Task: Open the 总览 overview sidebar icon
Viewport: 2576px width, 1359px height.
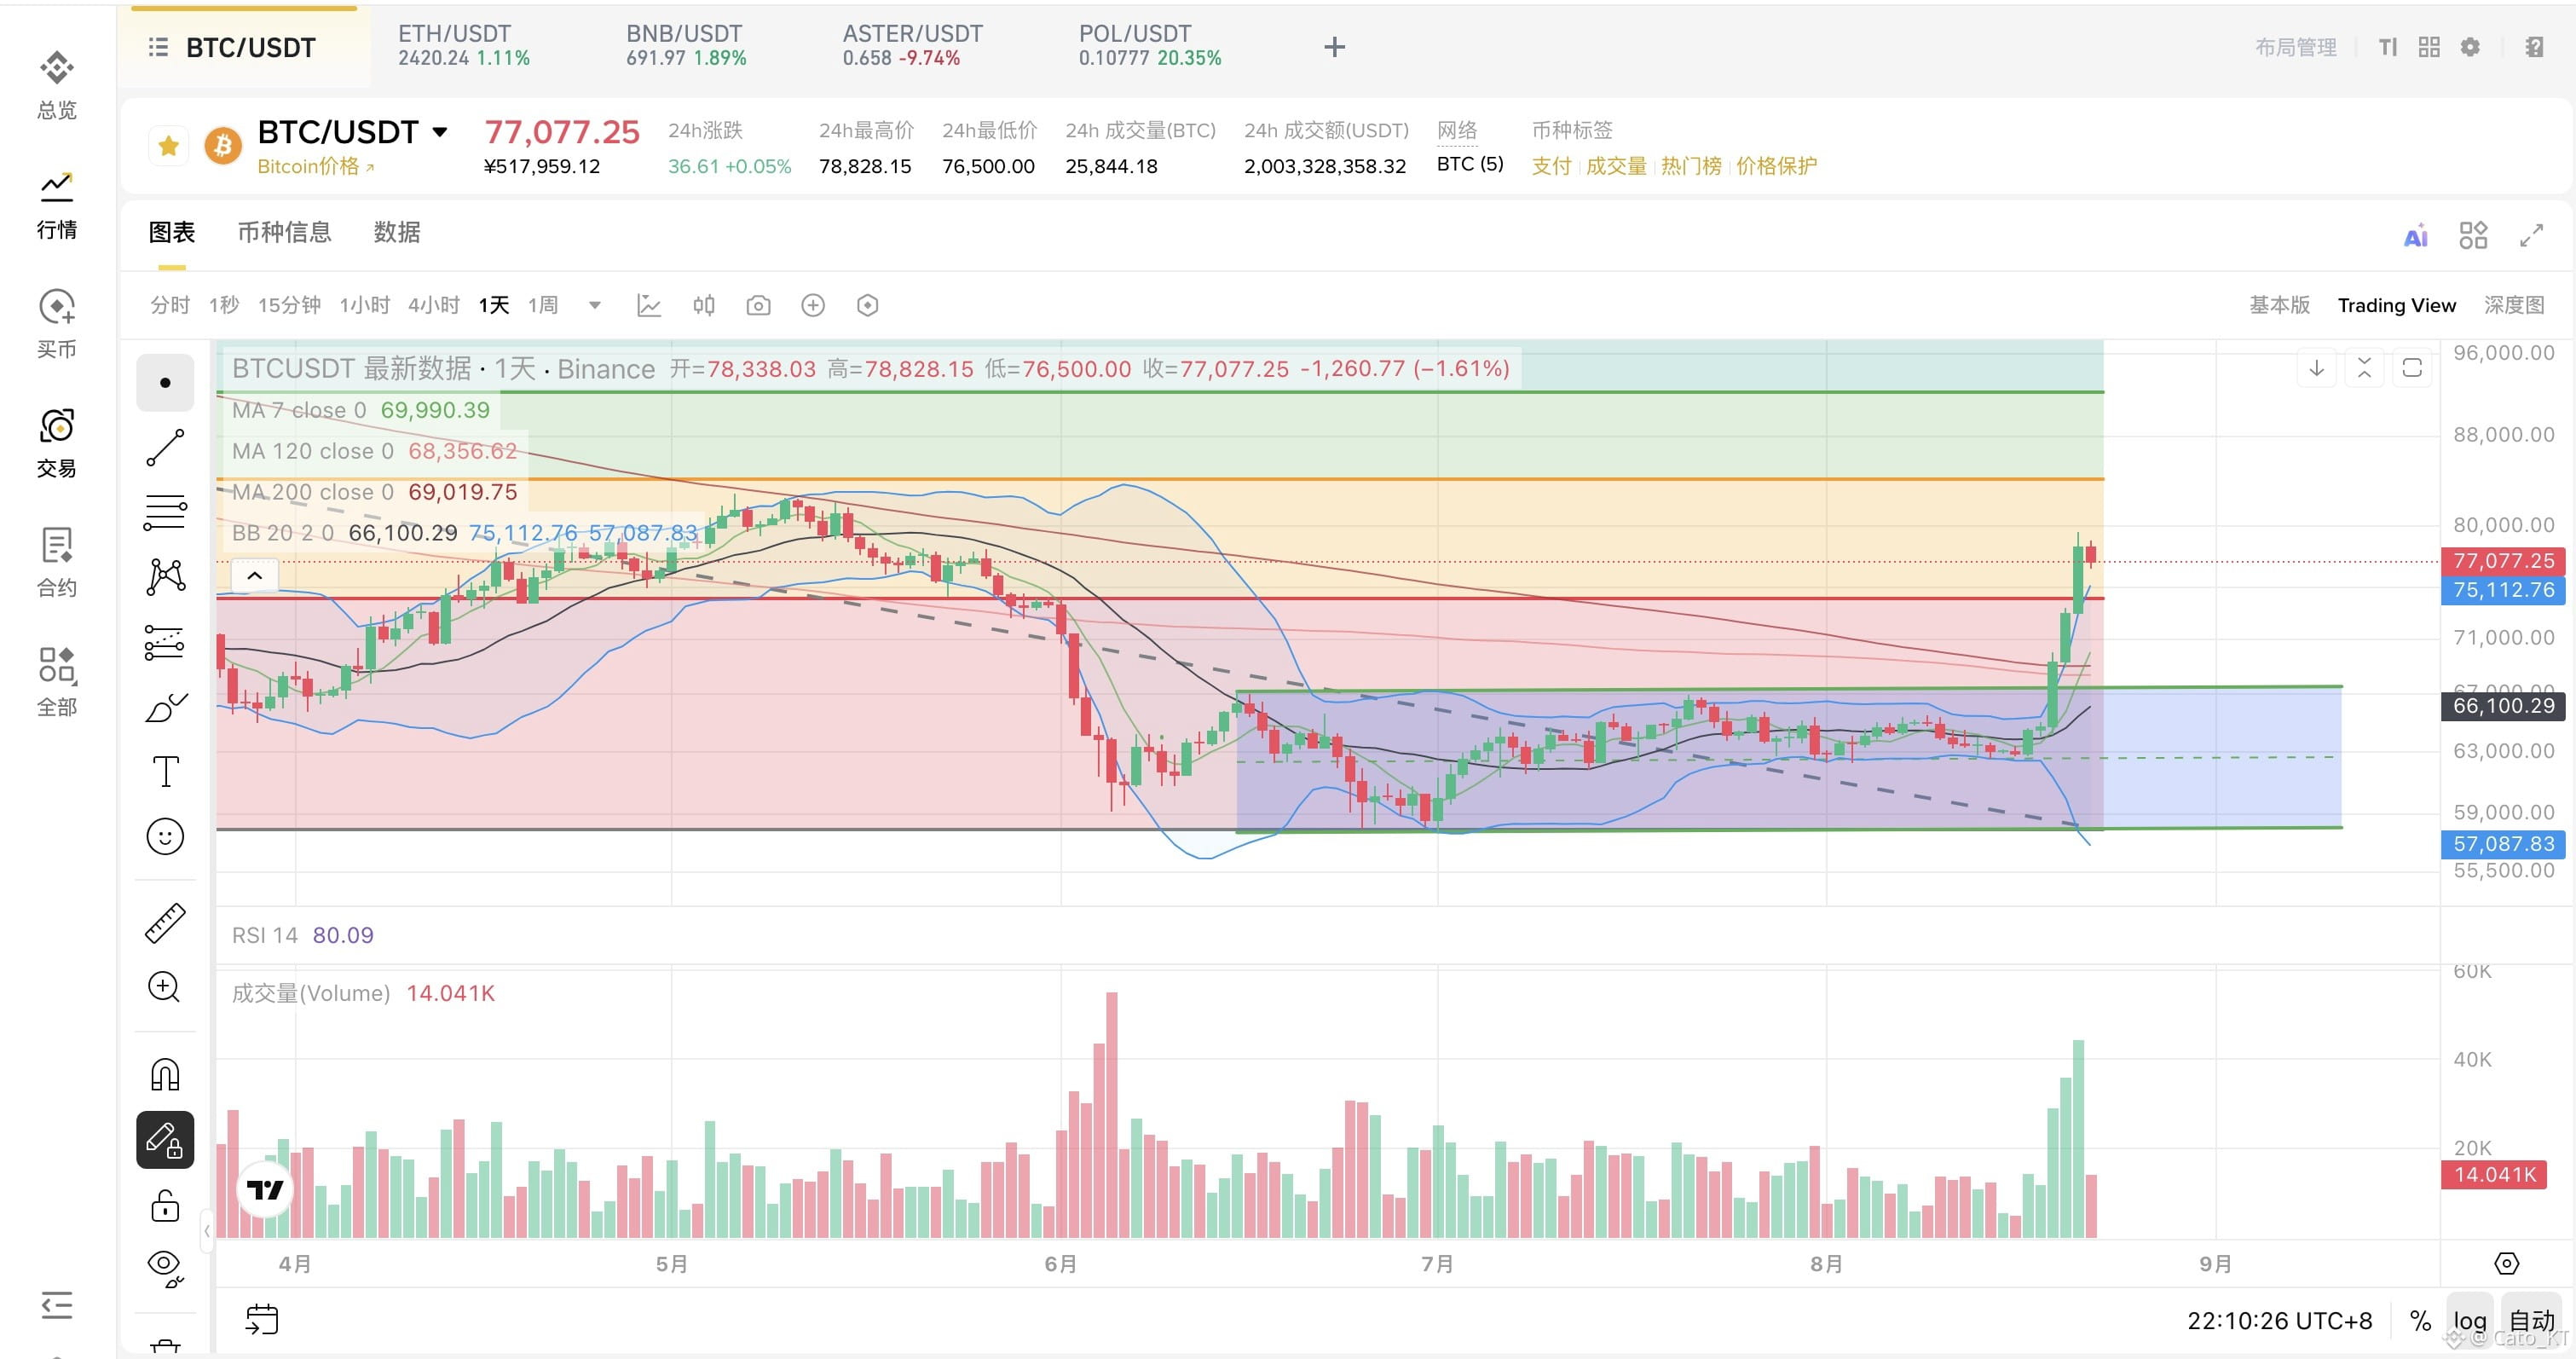Action: point(57,85)
